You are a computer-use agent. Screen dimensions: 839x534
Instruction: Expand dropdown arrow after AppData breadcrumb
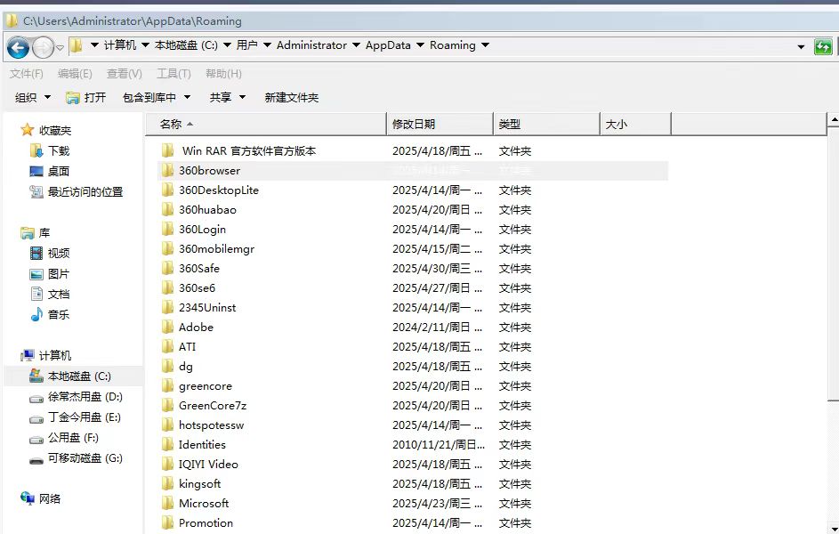pos(420,45)
